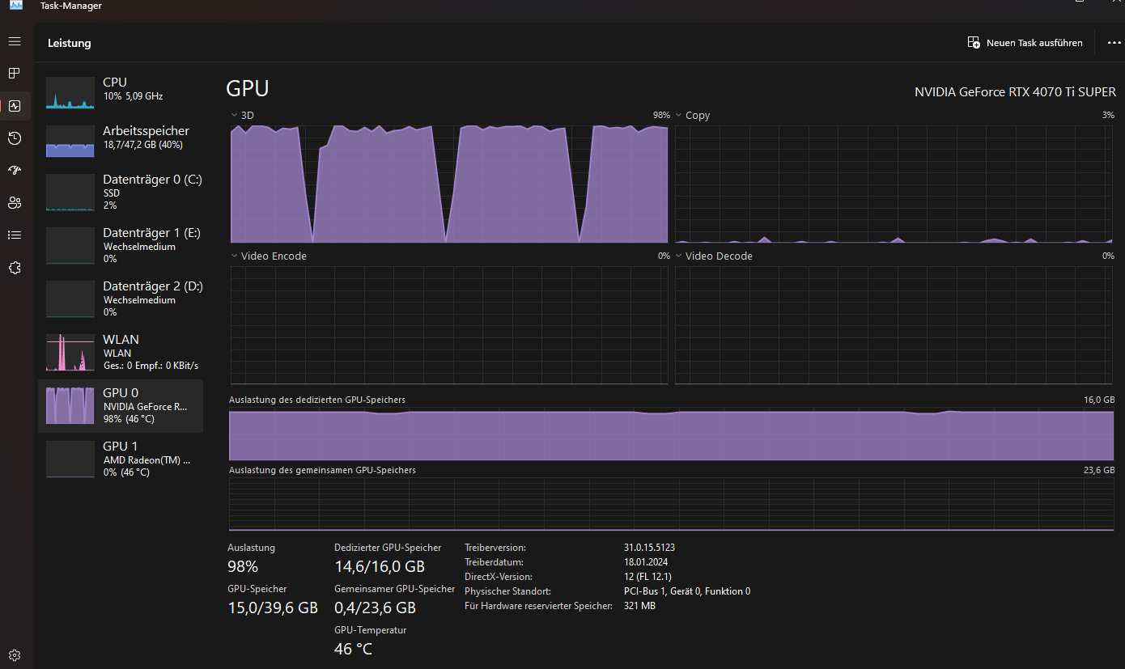
Task: Open the three-dots more options menu
Action: click(x=1114, y=43)
